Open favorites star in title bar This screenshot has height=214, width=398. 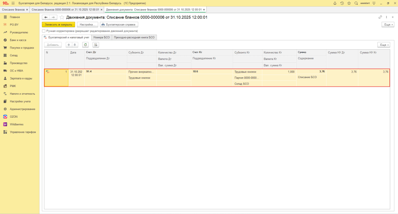click(x=349, y=3)
